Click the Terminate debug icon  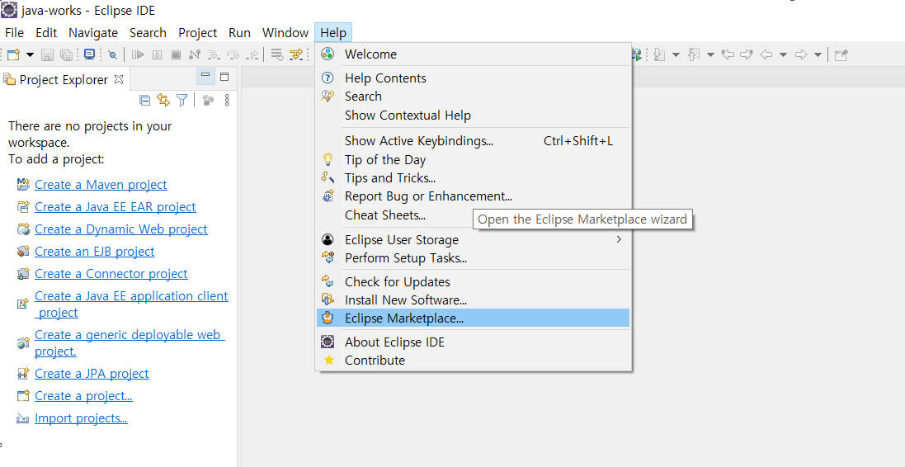[176, 54]
